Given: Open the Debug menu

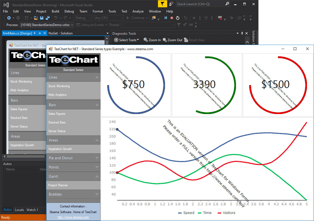Looking at the screenshot, I should point(69,11).
